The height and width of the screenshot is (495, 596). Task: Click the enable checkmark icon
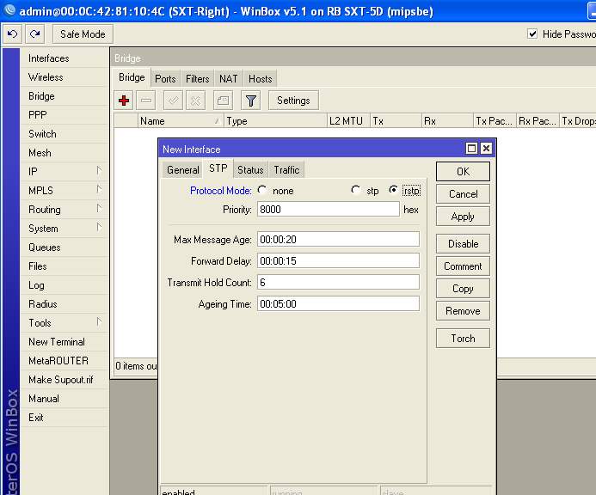[173, 101]
